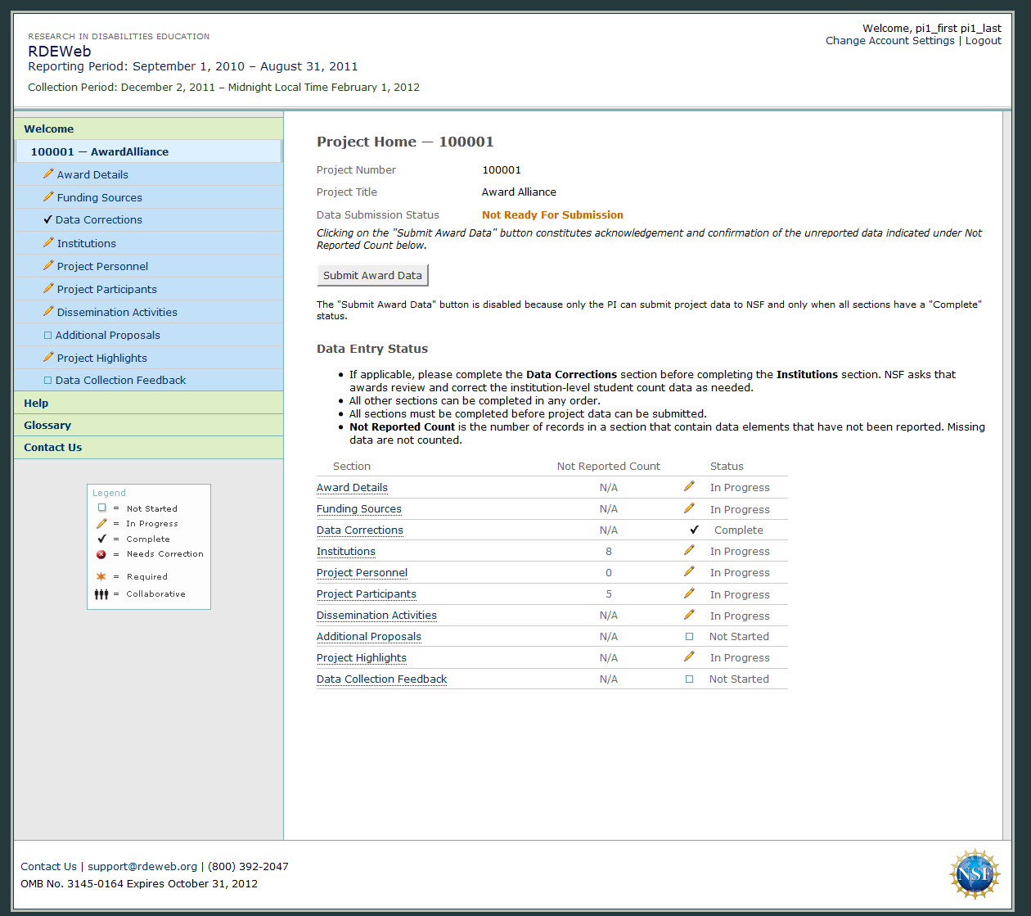1031x916 pixels.
Task: Click the pencil icon beside Award Details in sidebar
Action: click(48, 174)
